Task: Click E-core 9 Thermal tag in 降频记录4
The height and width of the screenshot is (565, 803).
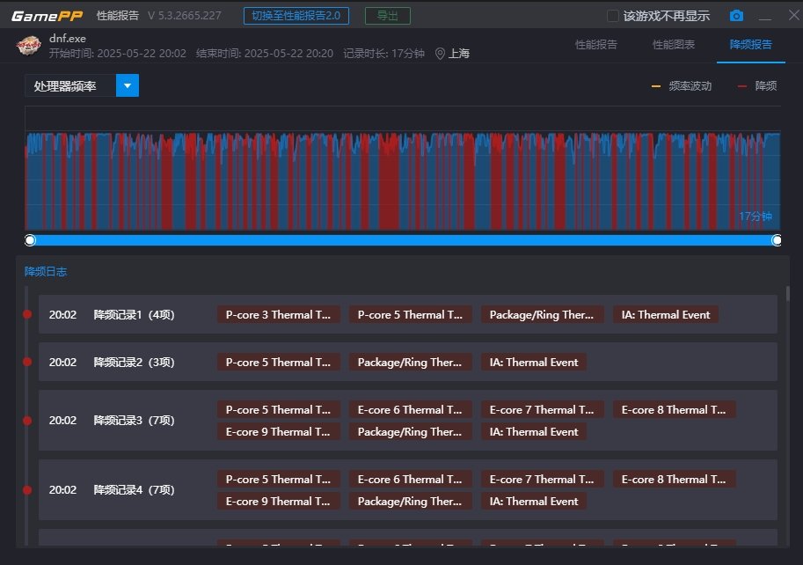Action: pos(278,502)
